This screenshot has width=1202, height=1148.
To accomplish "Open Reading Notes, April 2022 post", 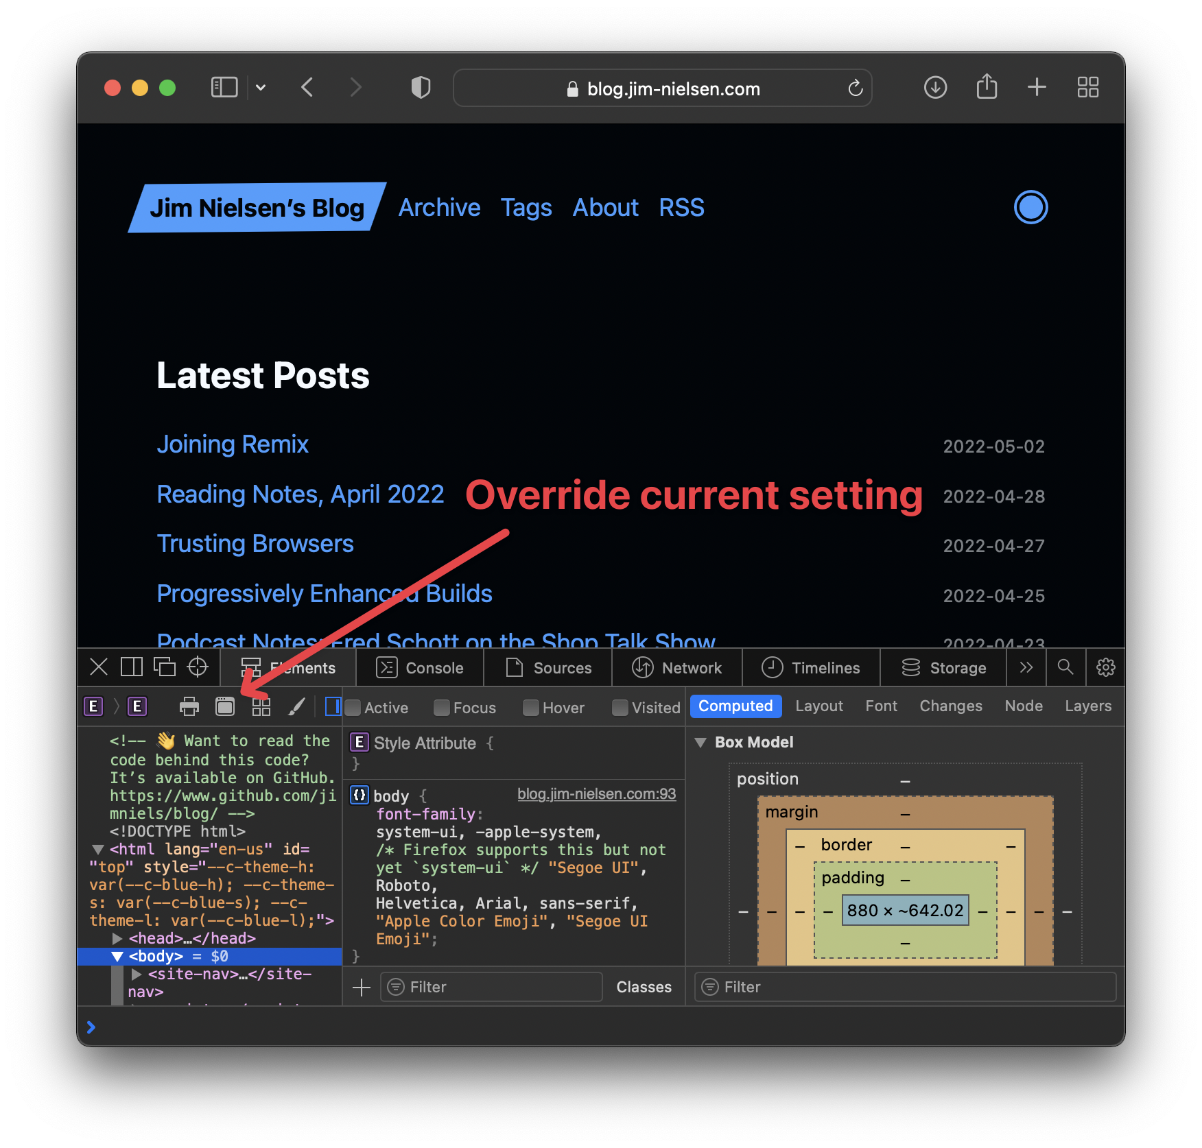I will (300, 494).
